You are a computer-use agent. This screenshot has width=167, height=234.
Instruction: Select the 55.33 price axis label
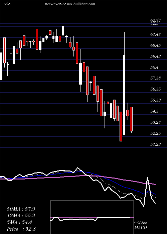click(155, 100)
